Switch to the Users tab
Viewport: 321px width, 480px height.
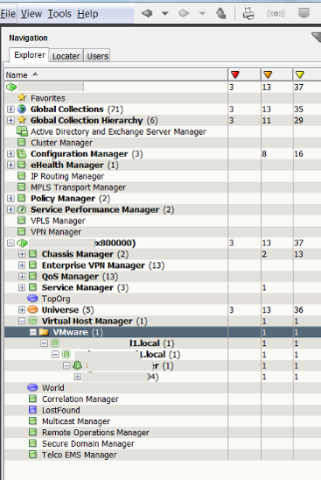(97, 56)
